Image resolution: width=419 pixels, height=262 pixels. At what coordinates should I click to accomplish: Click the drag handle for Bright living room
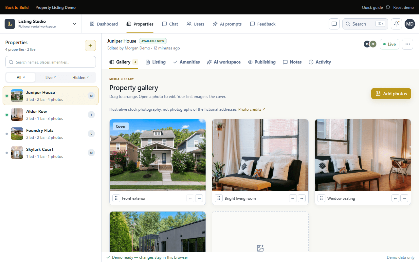click(x=219, y=198)
